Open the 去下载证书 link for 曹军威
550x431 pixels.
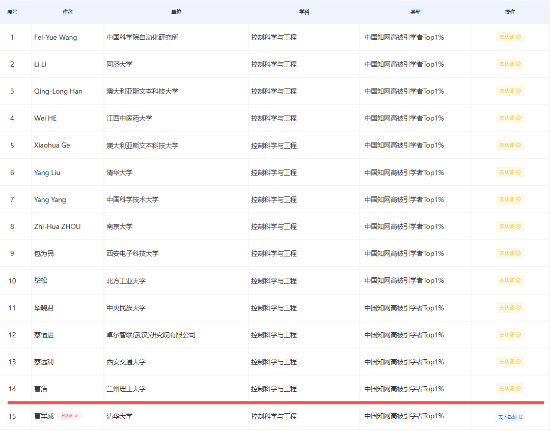[510, 417]
